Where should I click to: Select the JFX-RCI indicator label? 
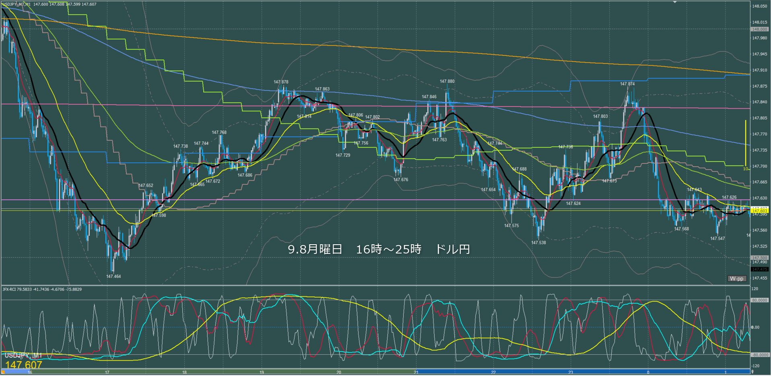(42, 289)
